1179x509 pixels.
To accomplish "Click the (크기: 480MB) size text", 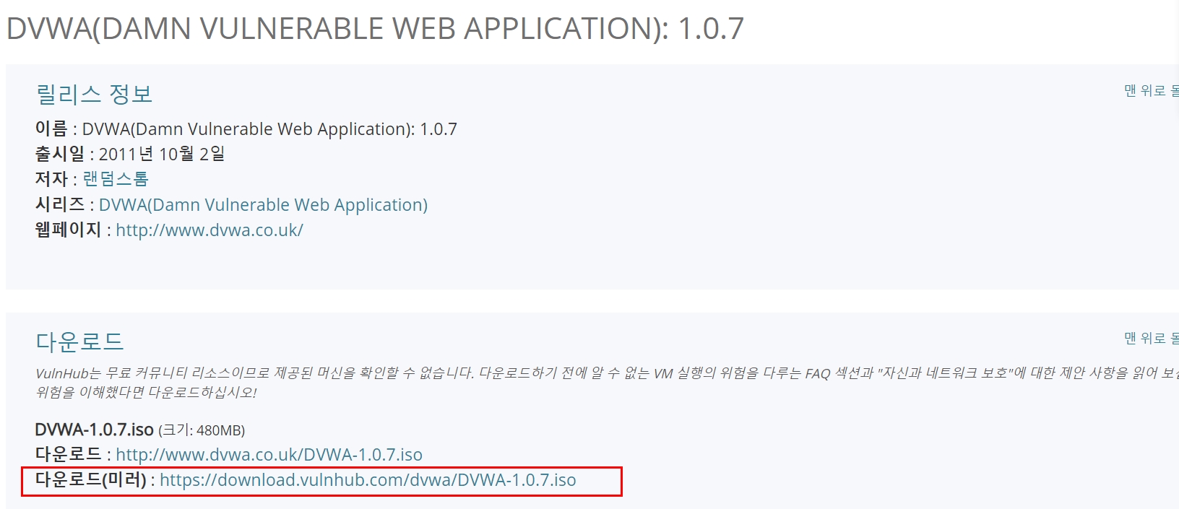I will click(202, 430).
